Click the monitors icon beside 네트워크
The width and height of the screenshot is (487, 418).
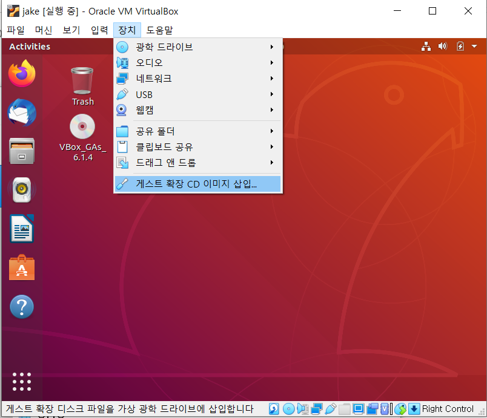click(x=122, y=79)
